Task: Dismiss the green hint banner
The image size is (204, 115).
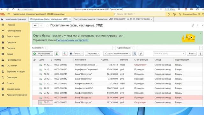Action: (200, 33)
